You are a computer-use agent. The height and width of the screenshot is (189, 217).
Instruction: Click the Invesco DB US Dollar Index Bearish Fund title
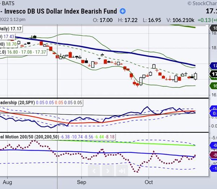pos(61,11)
